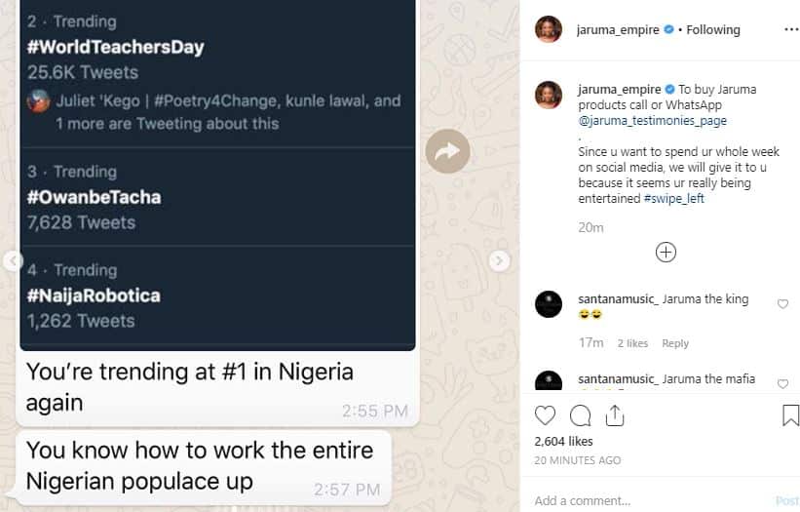800x512 pixels.
Task: Reply to santanamusic_'s first comment
Action: [x=675, y=343]
